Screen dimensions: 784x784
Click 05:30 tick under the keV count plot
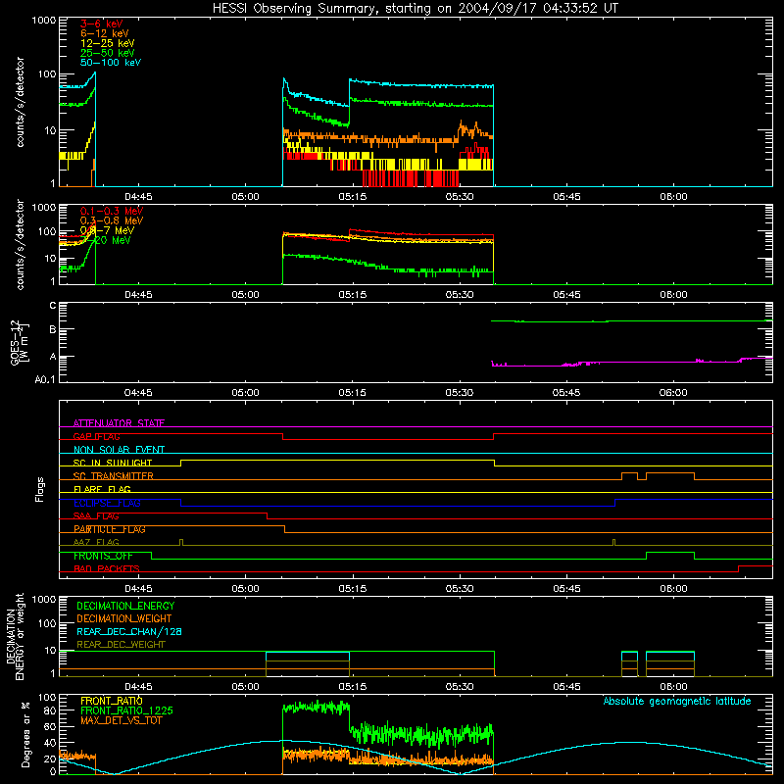(x=460, y=197)
